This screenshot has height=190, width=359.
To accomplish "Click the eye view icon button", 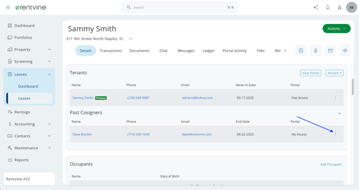I will coord(345,51).
